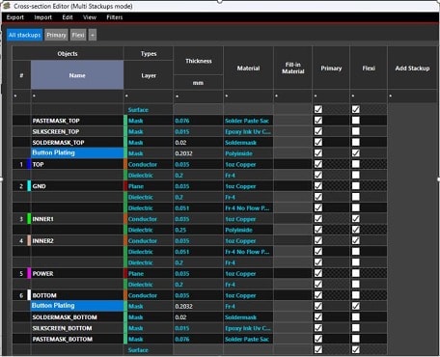The image size is (440, 357).
Task: Open the View menu
Action: pos(90,17)
